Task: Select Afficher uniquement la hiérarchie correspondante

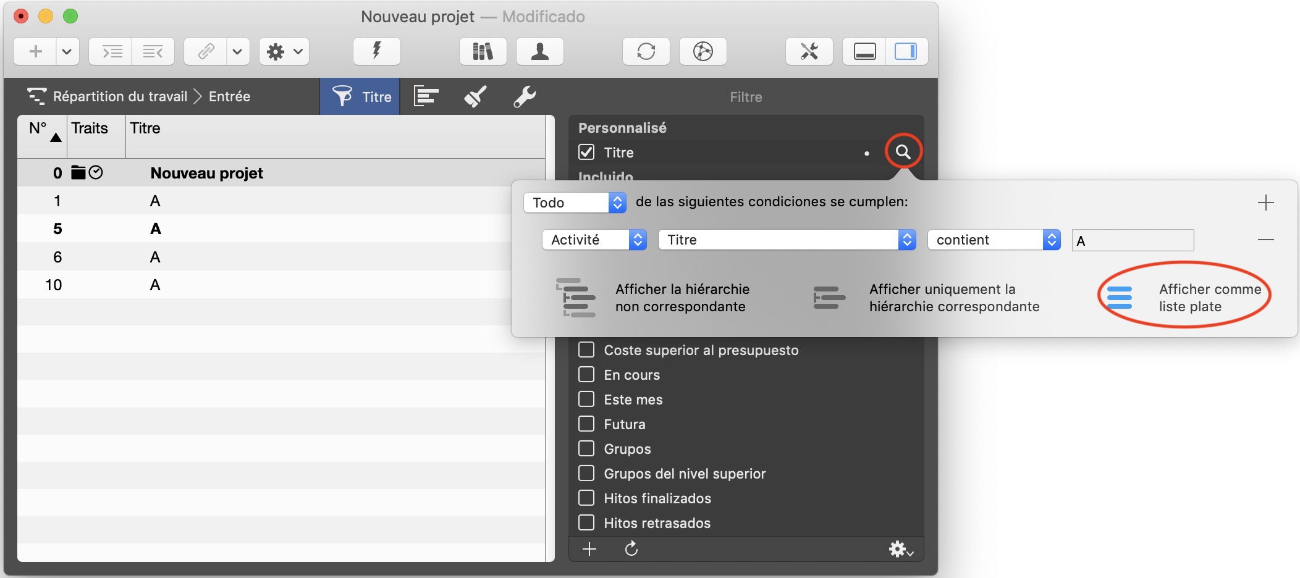Action: click(x=927, y=298)
